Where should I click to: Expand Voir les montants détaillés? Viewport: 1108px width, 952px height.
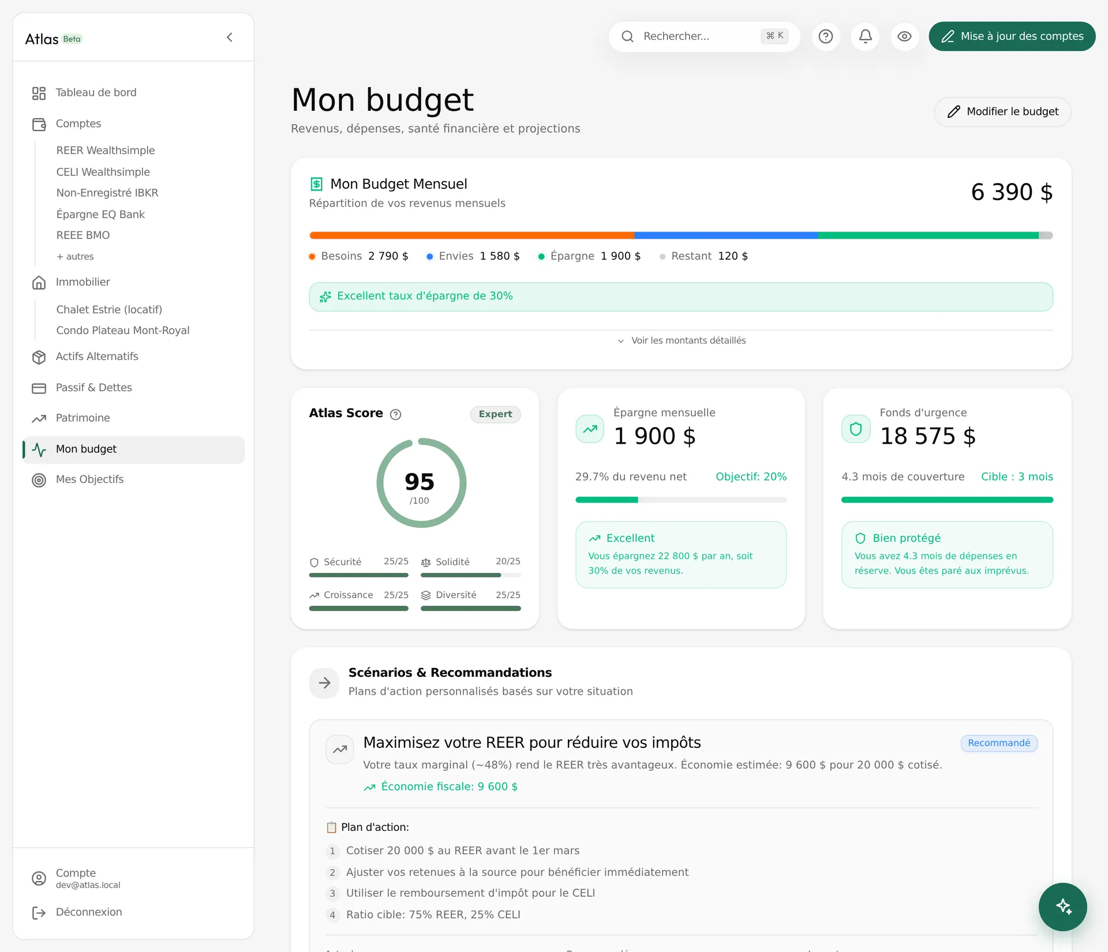click(681, 340)
